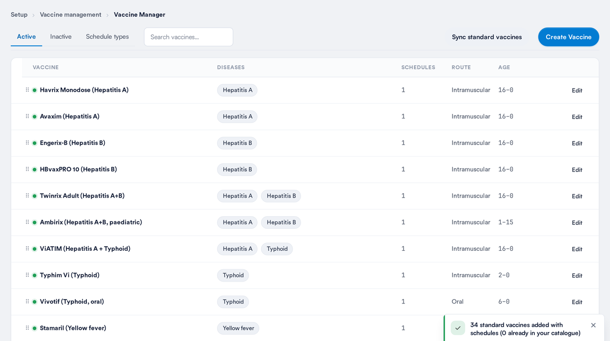The width and height of the screenshot is (610, 341).
Task: Edit the Avaxim vaccine
Action: [577, 117]
